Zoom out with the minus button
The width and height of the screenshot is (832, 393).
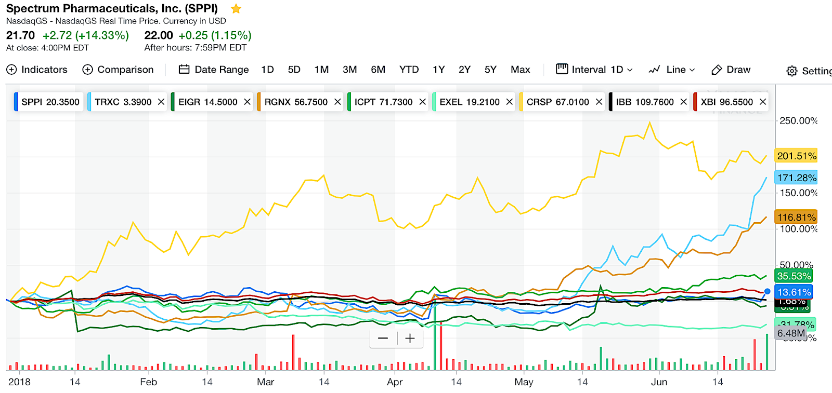[383, 338]
